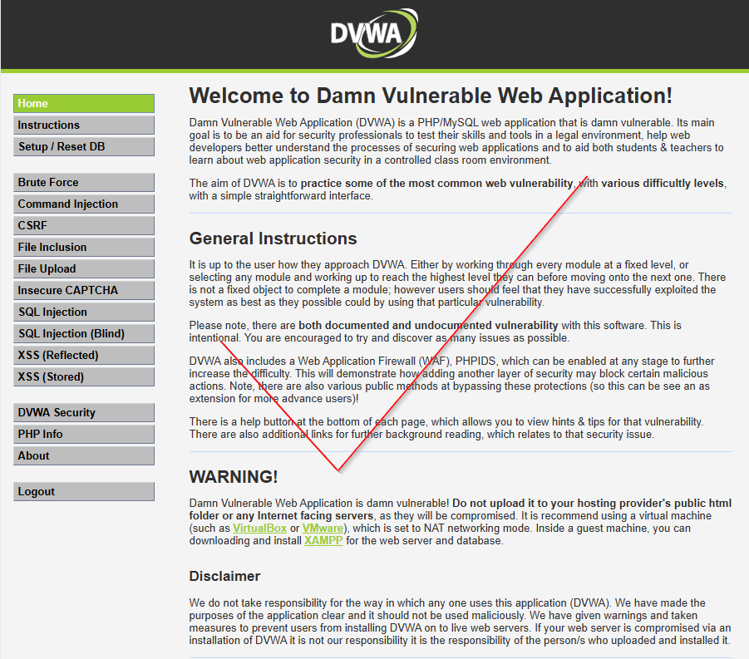This screenshot has width=749, height=659.
Task: Click the DVWA logo in the header
Action: (x=374, y=33)
